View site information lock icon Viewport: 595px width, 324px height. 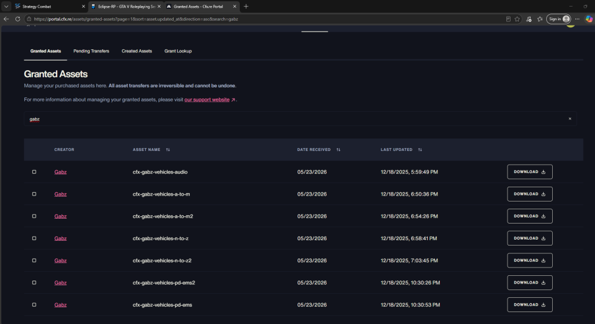(29, 19)
